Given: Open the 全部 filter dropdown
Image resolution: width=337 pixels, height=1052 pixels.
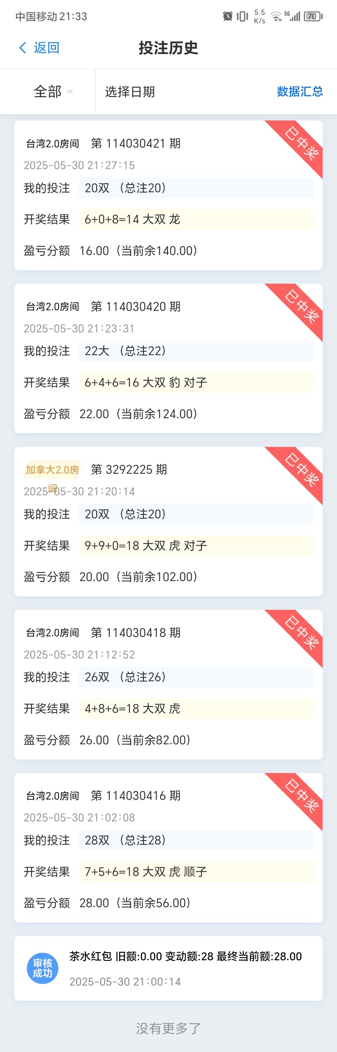Looking at the screenshot, I should pos(53,91).
